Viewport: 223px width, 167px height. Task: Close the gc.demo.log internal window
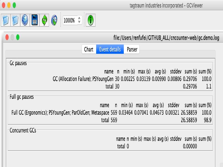(x=7, y=37)
